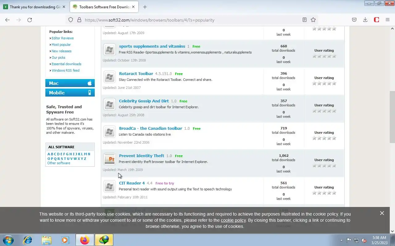
Task: Click the Celebrity Gossip And Dirt app icon
Action: 109,105
